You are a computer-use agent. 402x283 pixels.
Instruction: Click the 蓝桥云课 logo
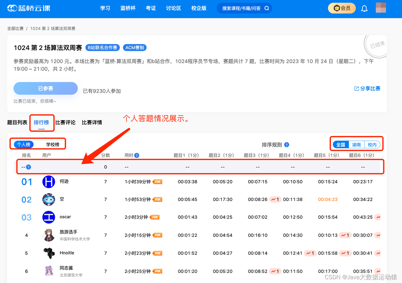[29, 8]
